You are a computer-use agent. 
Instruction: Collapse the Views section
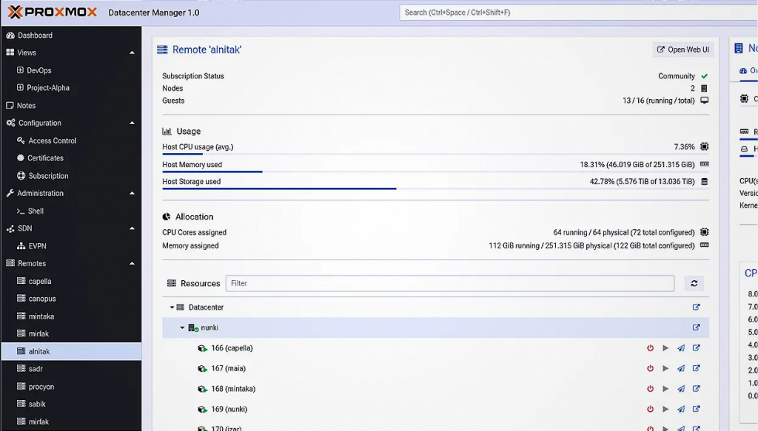(x=132, y=52)
